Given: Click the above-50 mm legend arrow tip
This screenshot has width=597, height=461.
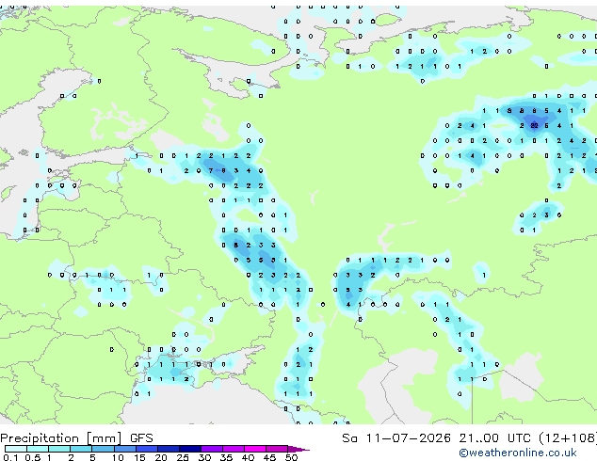Looking at the screenshot, I should click(298, 449).
